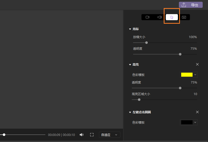Click the 高亮区域大小 label
The image size is (208, 142).
141,94
